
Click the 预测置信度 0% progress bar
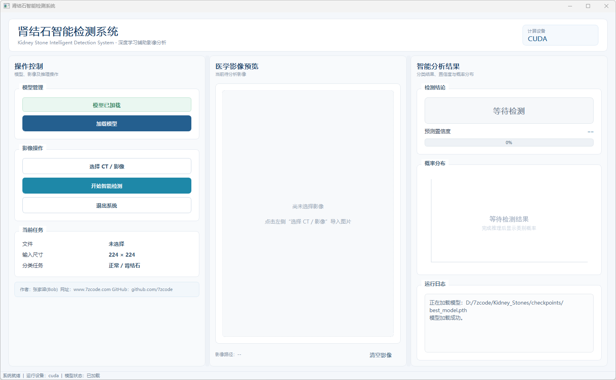(x=509, y=142)
